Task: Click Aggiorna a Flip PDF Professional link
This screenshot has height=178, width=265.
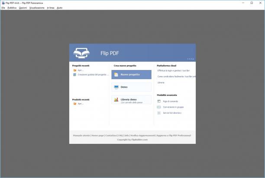Action: [x=174, y=136]
